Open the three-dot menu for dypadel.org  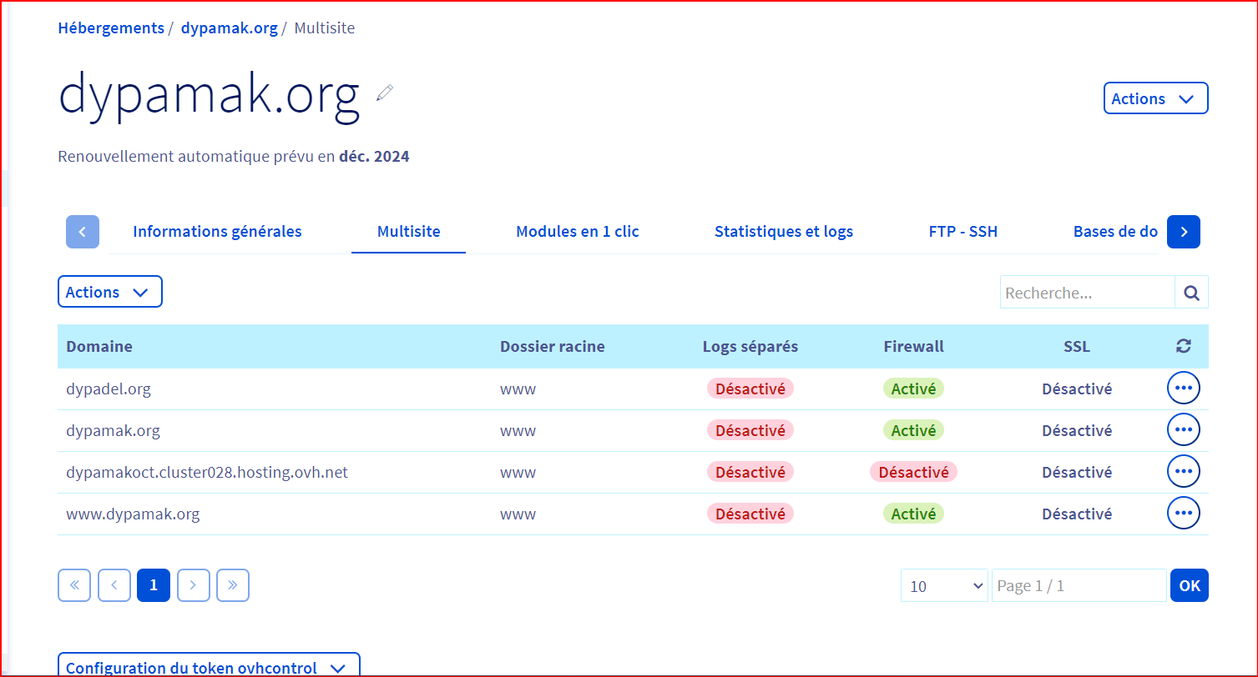pyautogui.click(x=1183, y=389)
